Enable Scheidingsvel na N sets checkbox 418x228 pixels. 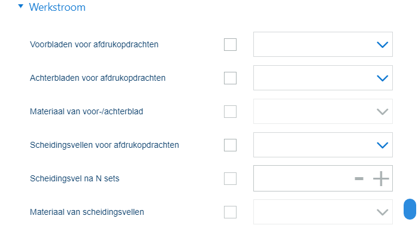(230, 178)
